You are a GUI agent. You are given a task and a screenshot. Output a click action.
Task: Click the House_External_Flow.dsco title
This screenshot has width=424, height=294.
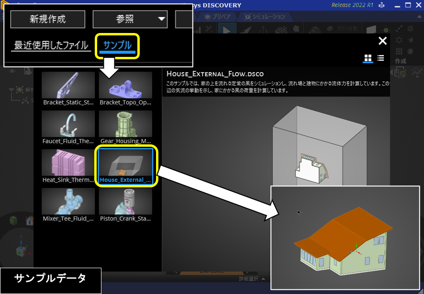215,74
